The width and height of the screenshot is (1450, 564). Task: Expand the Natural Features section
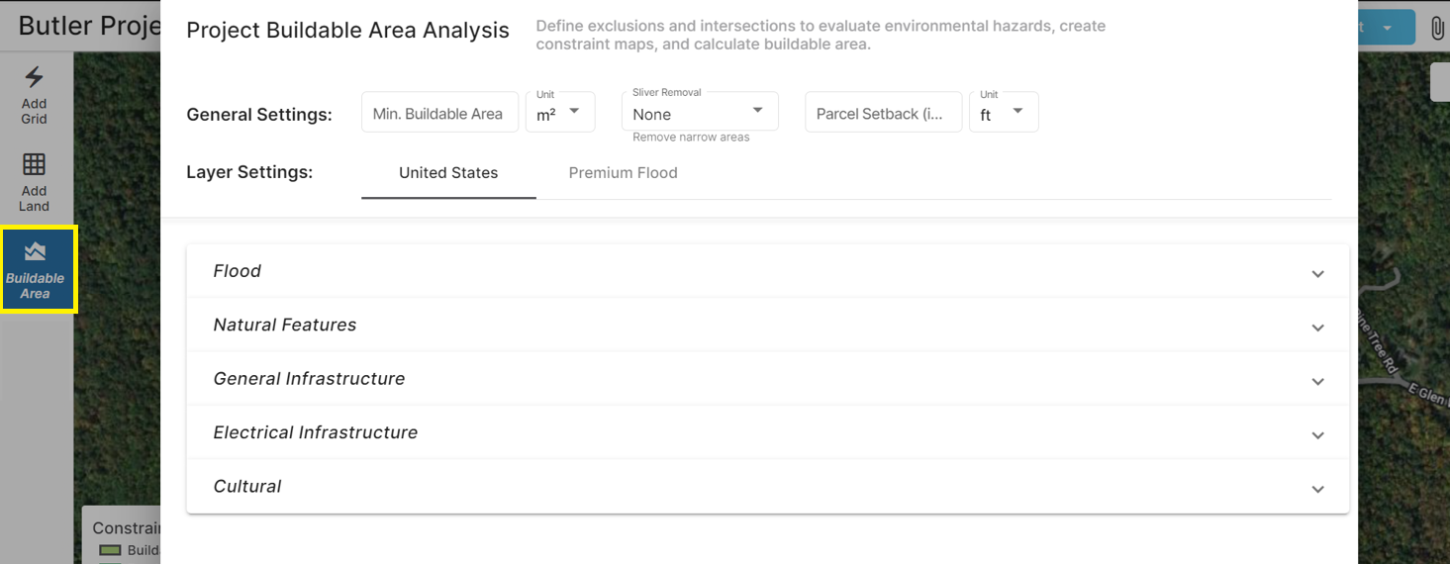(767, 326)
